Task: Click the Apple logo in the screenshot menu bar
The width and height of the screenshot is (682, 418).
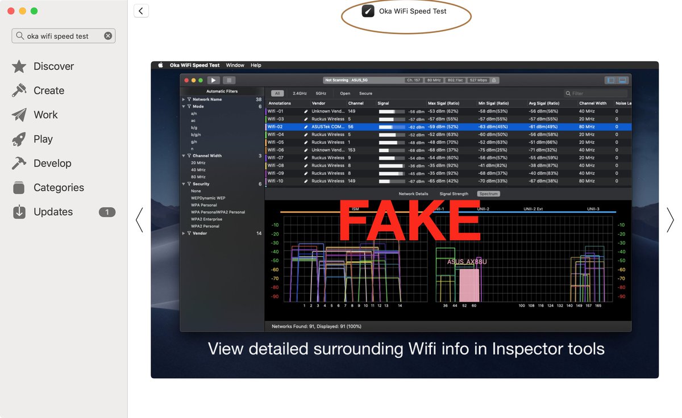Action: [160, 65]
